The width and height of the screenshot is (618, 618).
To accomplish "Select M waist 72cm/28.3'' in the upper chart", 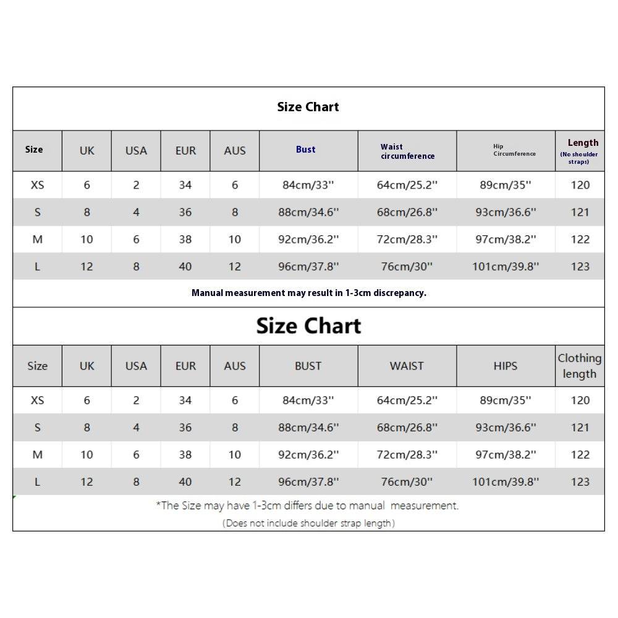I will [407, 239].
